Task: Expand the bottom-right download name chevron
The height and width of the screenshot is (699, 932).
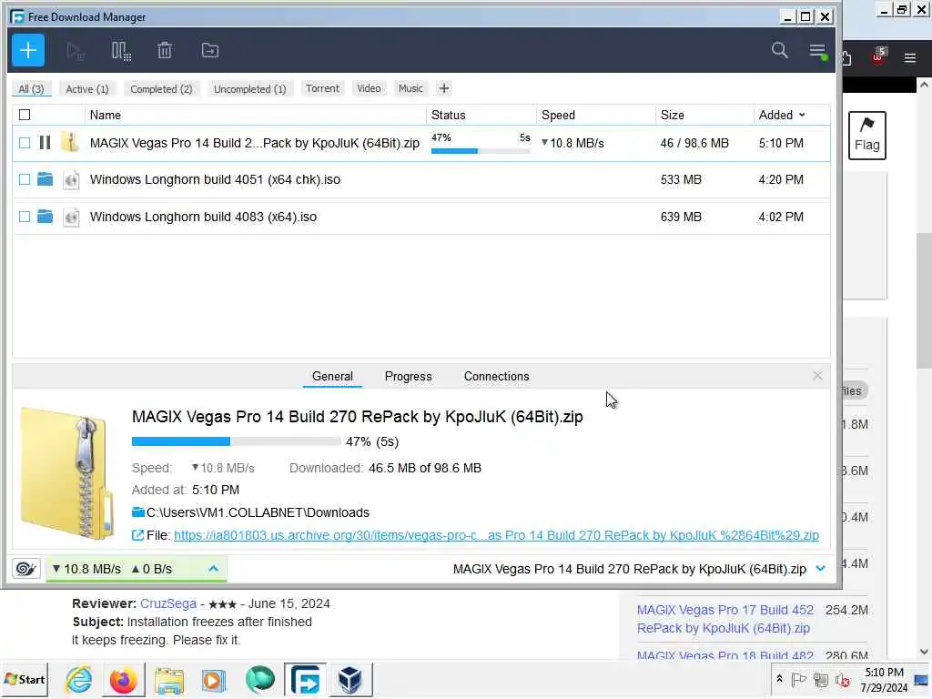Action: (x=820, y=569)
